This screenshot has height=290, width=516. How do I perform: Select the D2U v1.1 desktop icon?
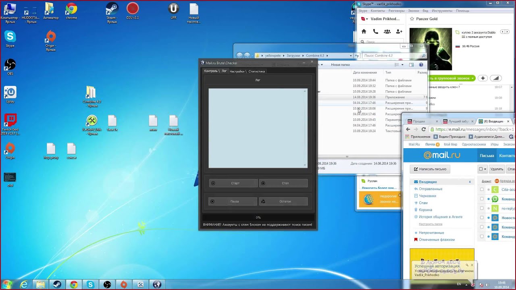point(133,11)
